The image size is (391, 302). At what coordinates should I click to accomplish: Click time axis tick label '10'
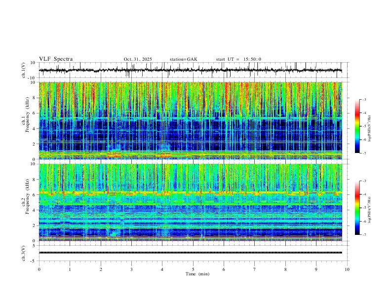[347, 269]
